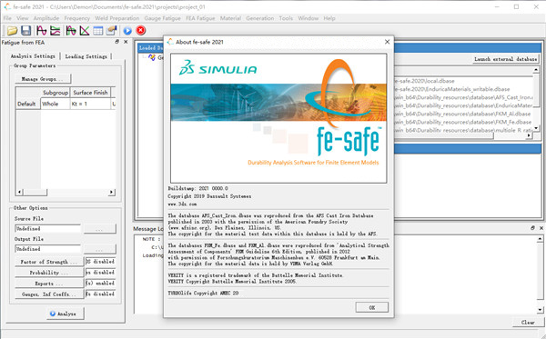Click the Source File browse button

pos(99,229)
